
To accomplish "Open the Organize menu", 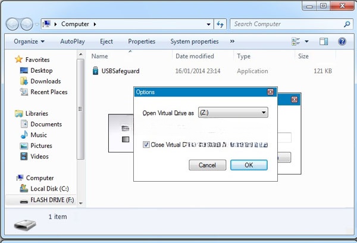I will [x=29, y=42].
